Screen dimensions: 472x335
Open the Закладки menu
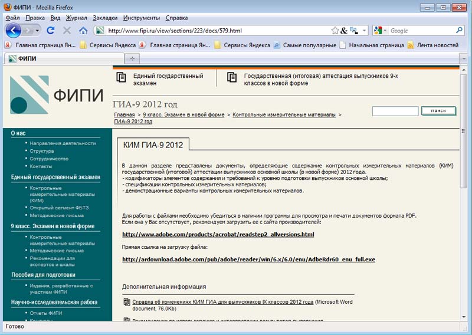(x=105, y=18)
